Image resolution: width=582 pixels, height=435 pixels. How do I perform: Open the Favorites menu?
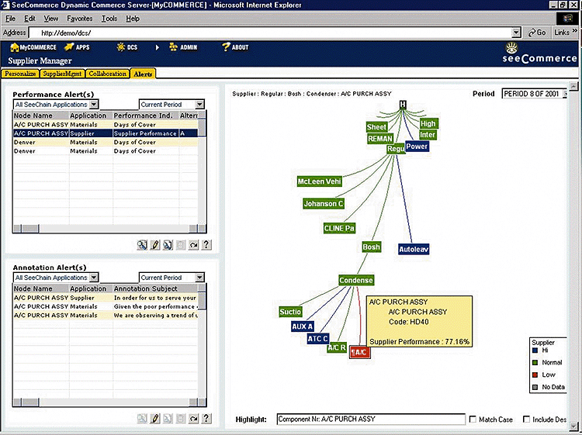tap(79, 19)
